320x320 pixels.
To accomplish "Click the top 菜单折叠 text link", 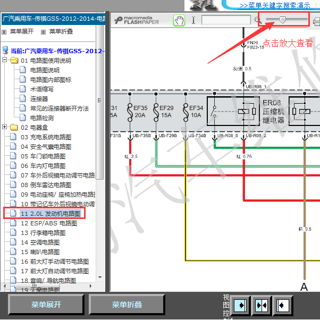I will click(x=61, y=31).
